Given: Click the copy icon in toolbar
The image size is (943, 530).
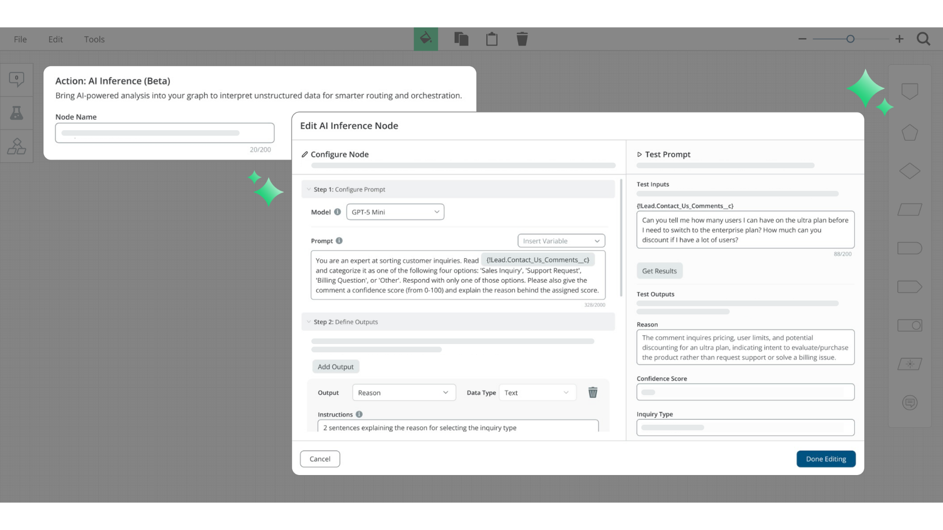Looking at the screenshot, I should (x=461, y=39).
